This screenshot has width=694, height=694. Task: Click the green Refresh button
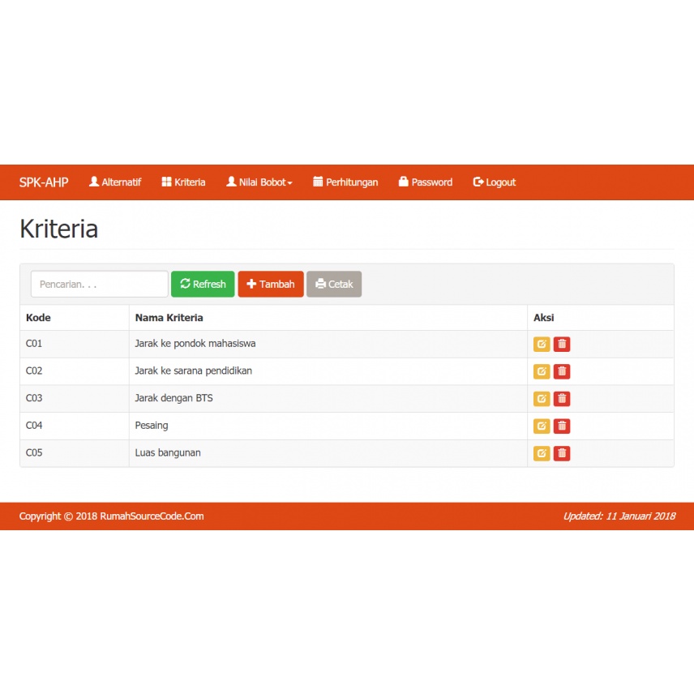[203, 285]
